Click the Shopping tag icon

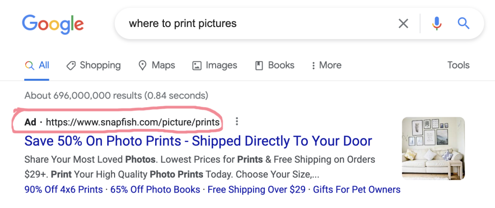(71, 65)
